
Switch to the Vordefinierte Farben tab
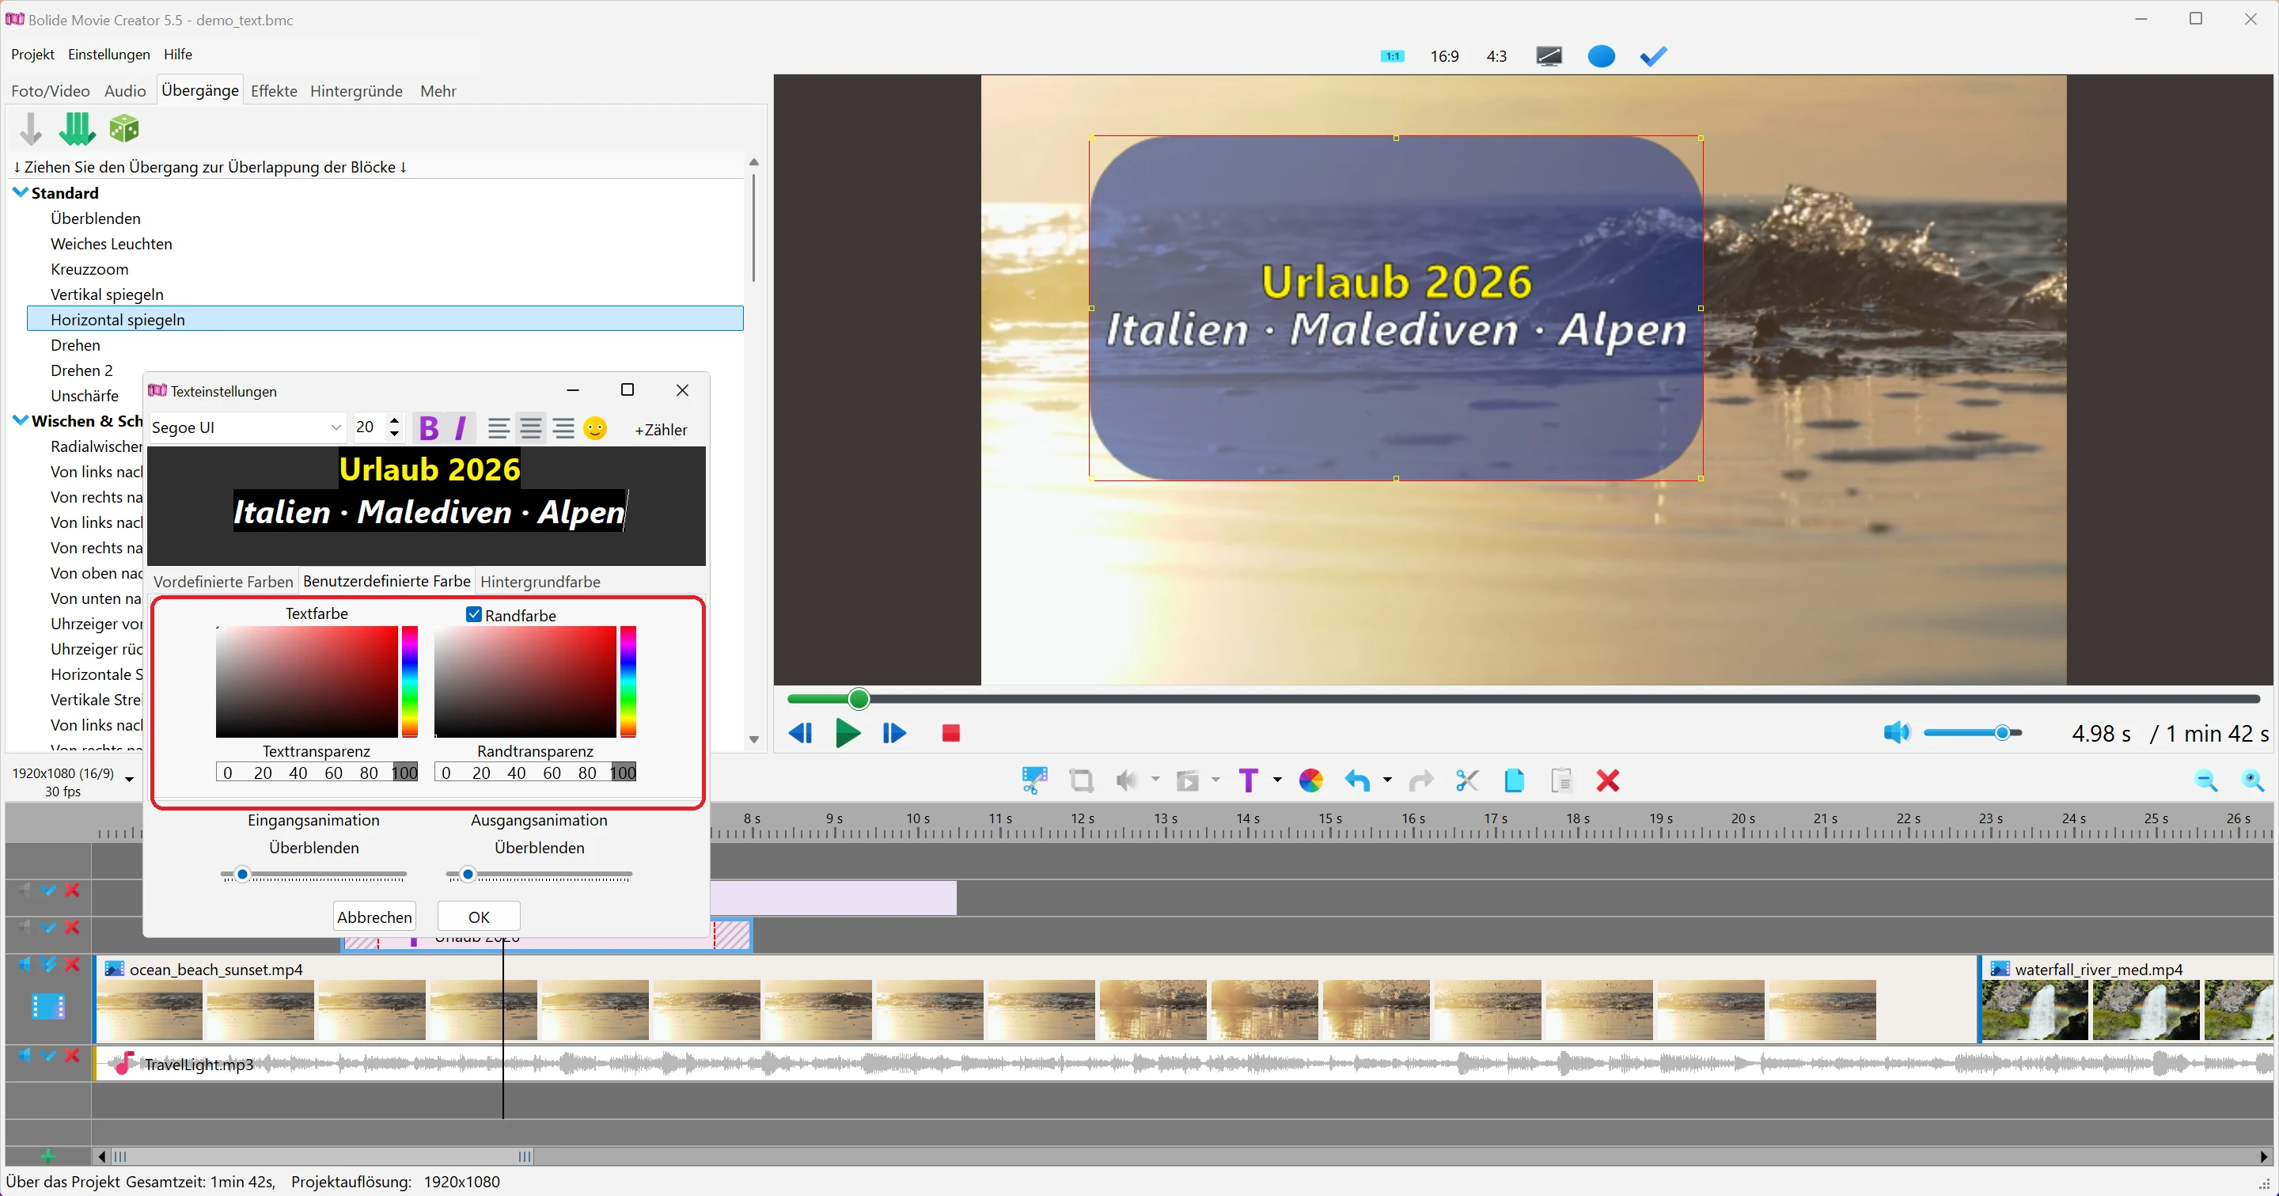pyautogui.click(x=223, y=581)
